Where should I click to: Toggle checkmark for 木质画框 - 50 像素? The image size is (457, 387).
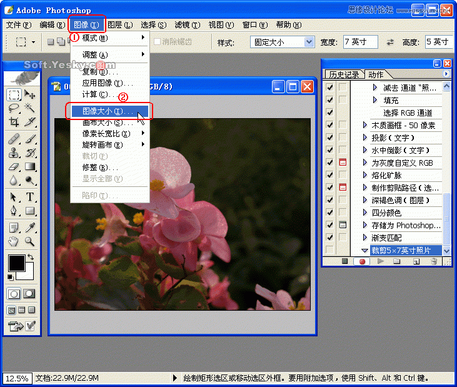coord(329,124)
